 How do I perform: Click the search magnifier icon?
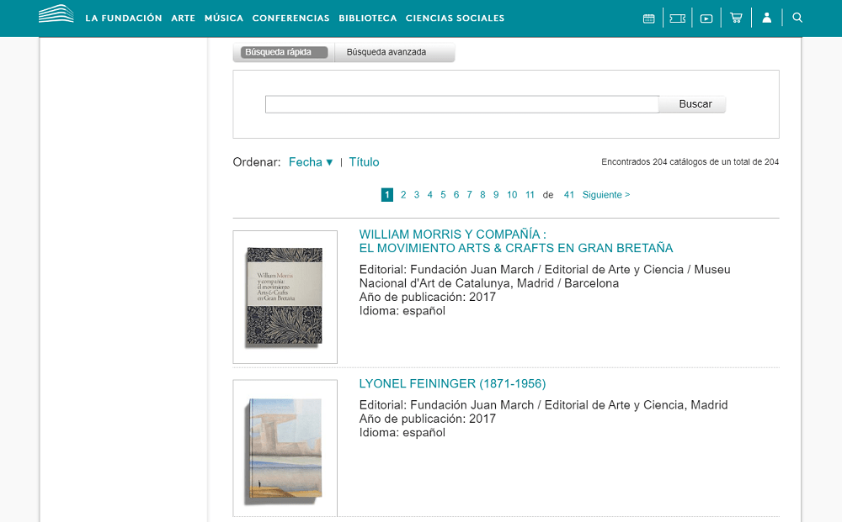click(x=797, y=18)
